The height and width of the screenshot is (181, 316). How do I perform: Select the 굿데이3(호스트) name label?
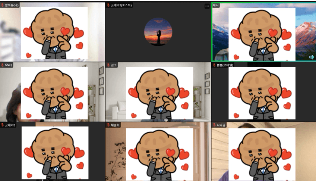(x=121, y=5)
